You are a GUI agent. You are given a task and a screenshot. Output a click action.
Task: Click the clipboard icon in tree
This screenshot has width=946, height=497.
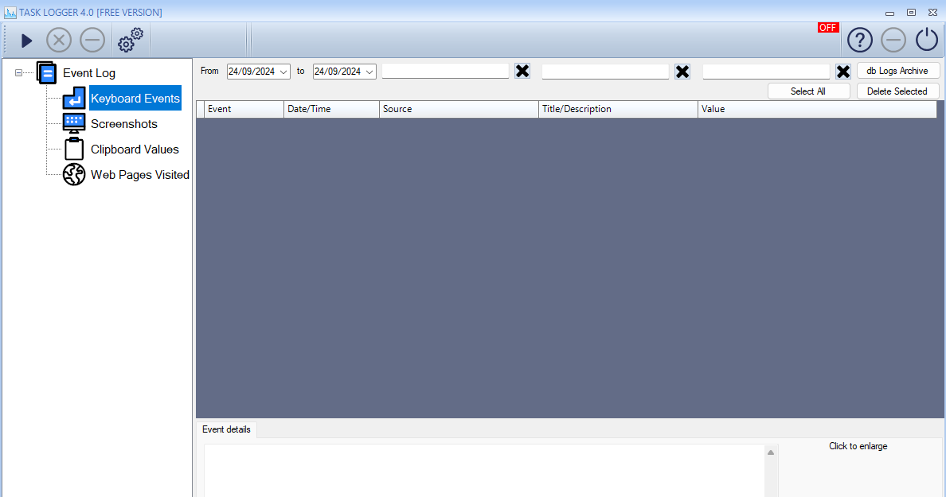73,149
